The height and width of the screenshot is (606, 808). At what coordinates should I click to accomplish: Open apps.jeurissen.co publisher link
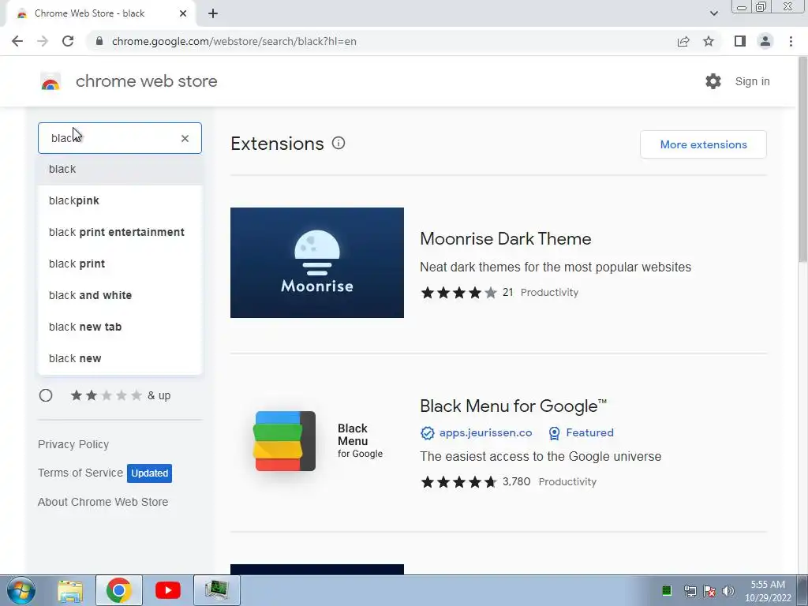coord(485,433)
